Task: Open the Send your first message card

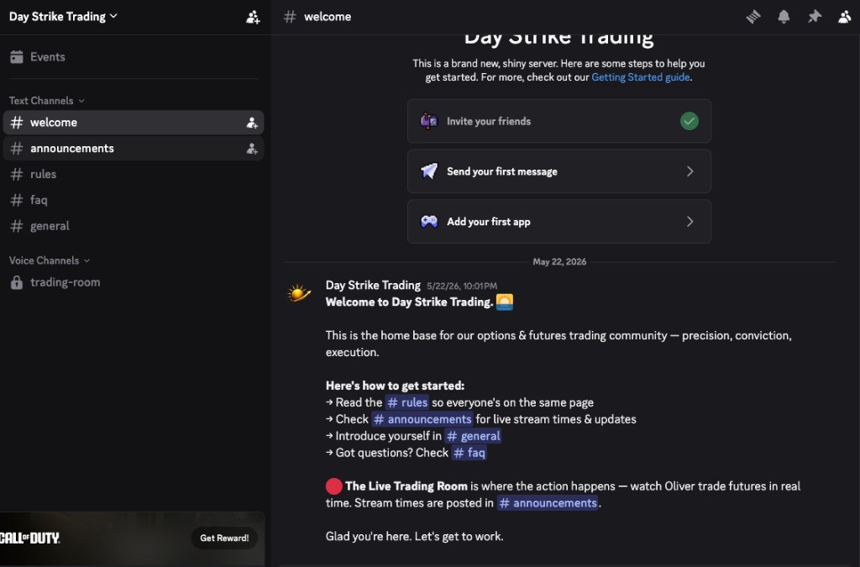Action: 558,171
